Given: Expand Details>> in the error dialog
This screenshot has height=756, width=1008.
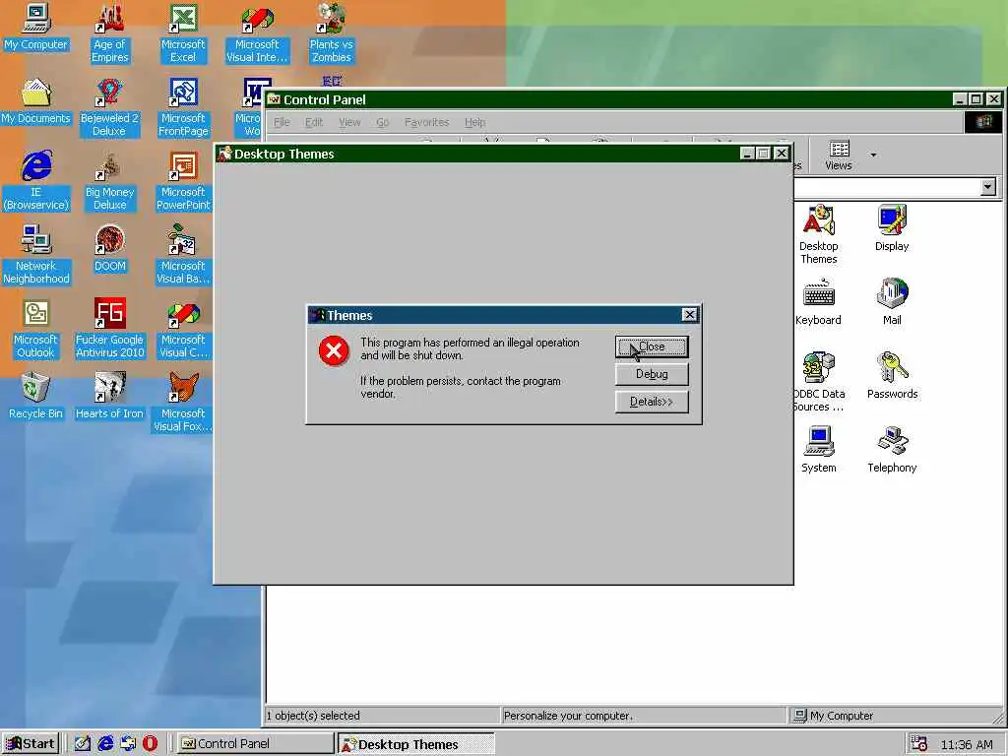Looking at the screenshot, I should click(x=652, y=402).
